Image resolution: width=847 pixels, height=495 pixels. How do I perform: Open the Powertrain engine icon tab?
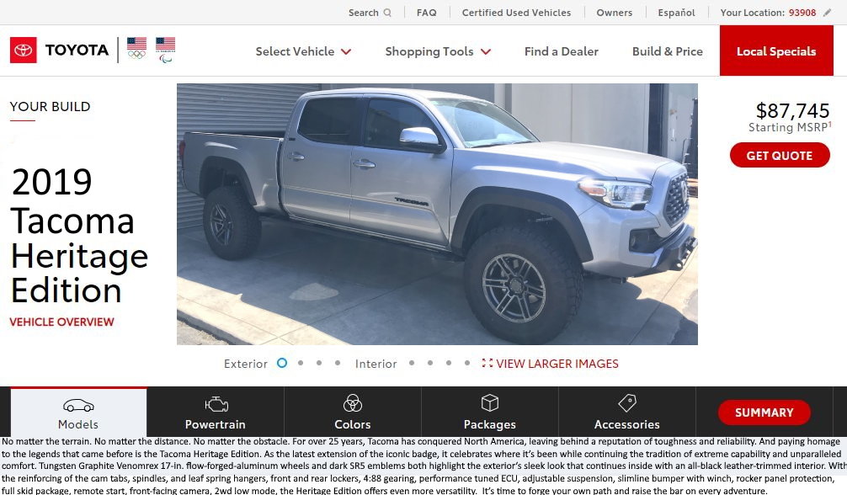216,412
